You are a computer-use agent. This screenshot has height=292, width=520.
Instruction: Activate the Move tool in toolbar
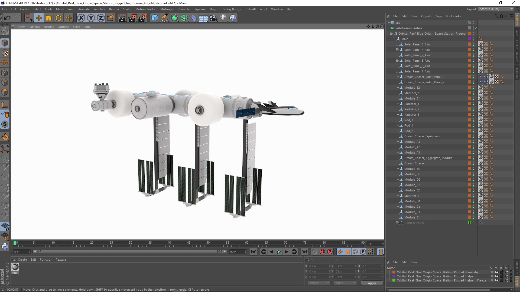[x=39, y=18]
